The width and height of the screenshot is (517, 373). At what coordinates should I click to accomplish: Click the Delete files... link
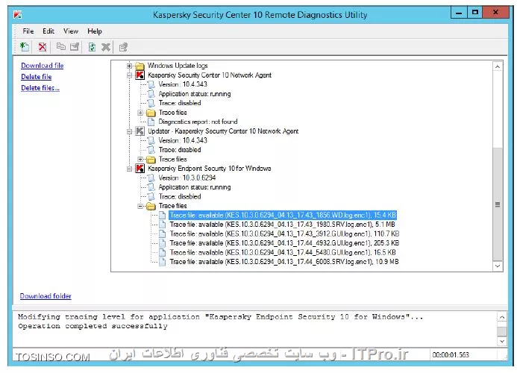click(x=40, y=88)
